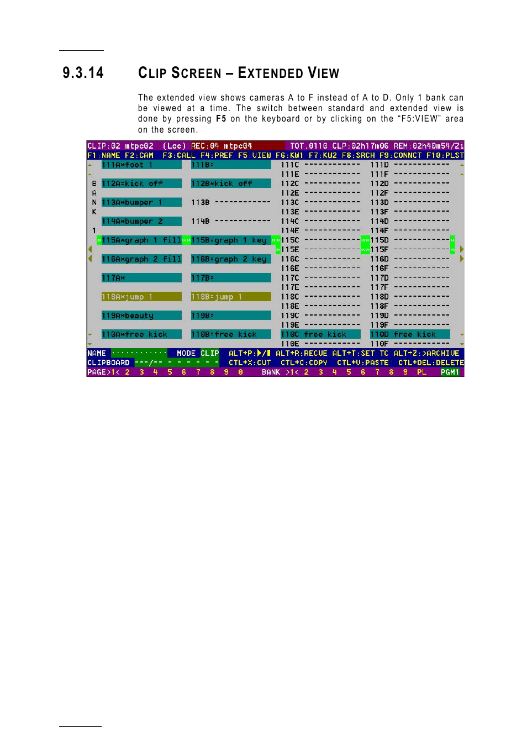The image size is (527, 746).
Task: Pick clip 114A bumper 2
Action: 141,221
